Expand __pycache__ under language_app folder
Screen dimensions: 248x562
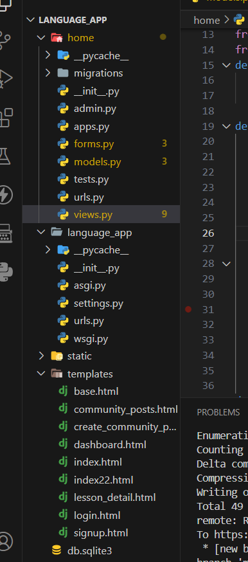pos(48,250)
